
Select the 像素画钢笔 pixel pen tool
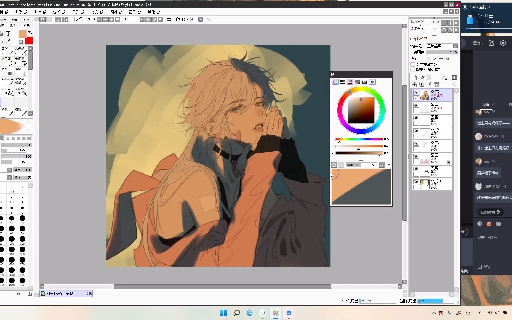pos(21,81)
